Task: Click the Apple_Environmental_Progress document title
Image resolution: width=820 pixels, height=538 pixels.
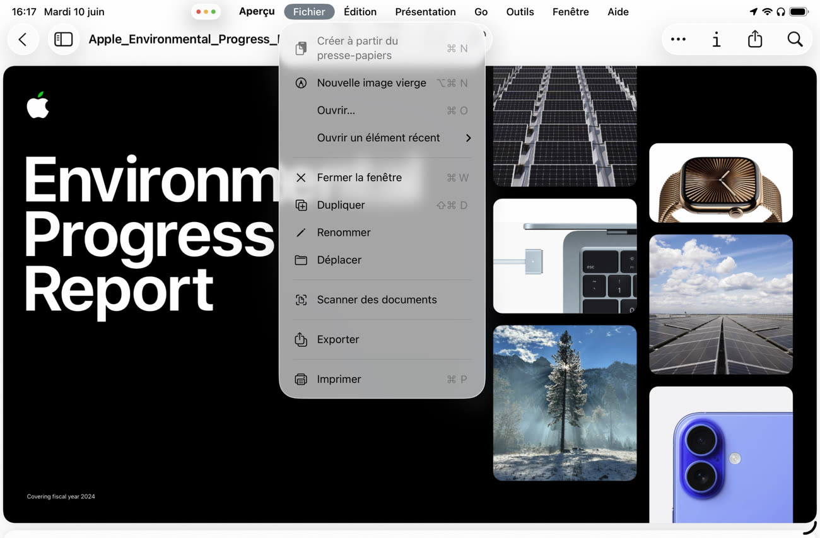Action: tap(183, 39)
